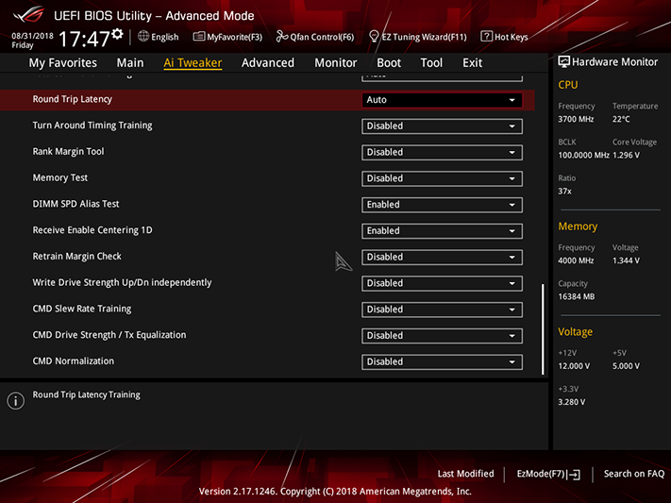Click the Hardware Monitor screen icon
The width and height of the screenshot is (671, 503).
pos(564,61)
